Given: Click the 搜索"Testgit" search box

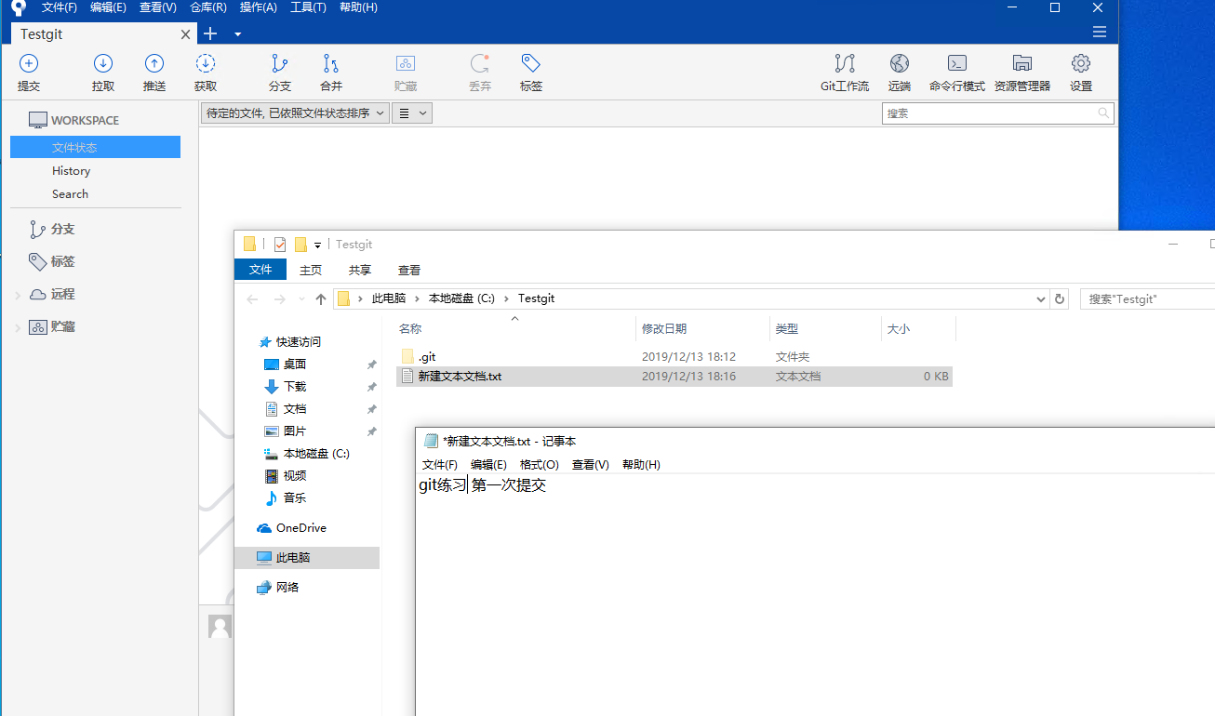Looking at the screenshot, I should click(1147, 299).
